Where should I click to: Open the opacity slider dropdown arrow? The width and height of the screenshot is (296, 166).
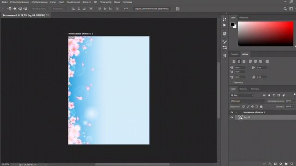294,101
